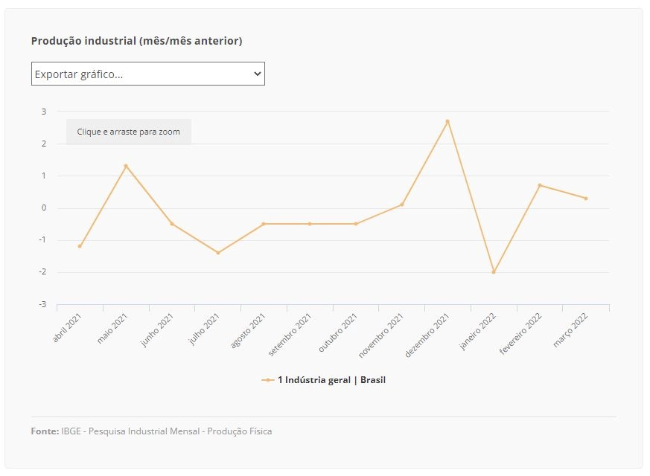Open the Exportar gráfico dropdown
Image resolution: width=650 pixels, height=476 pixels.
click(x=148, y=74)
